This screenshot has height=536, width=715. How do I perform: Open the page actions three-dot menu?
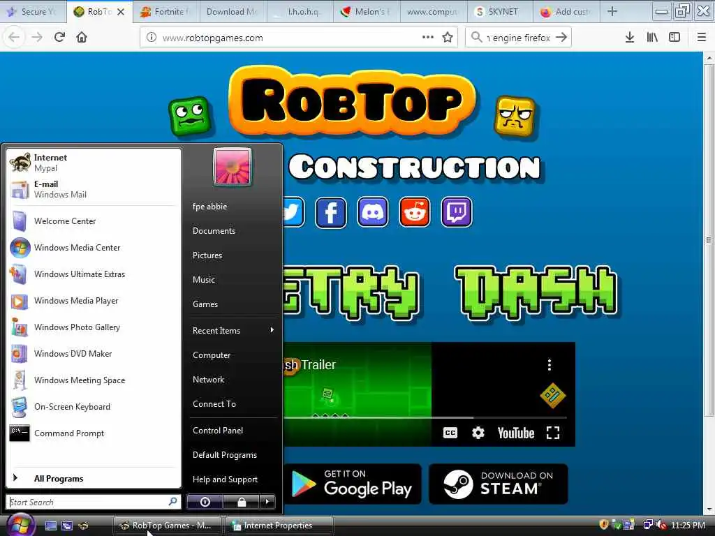(x=428, y=38)
